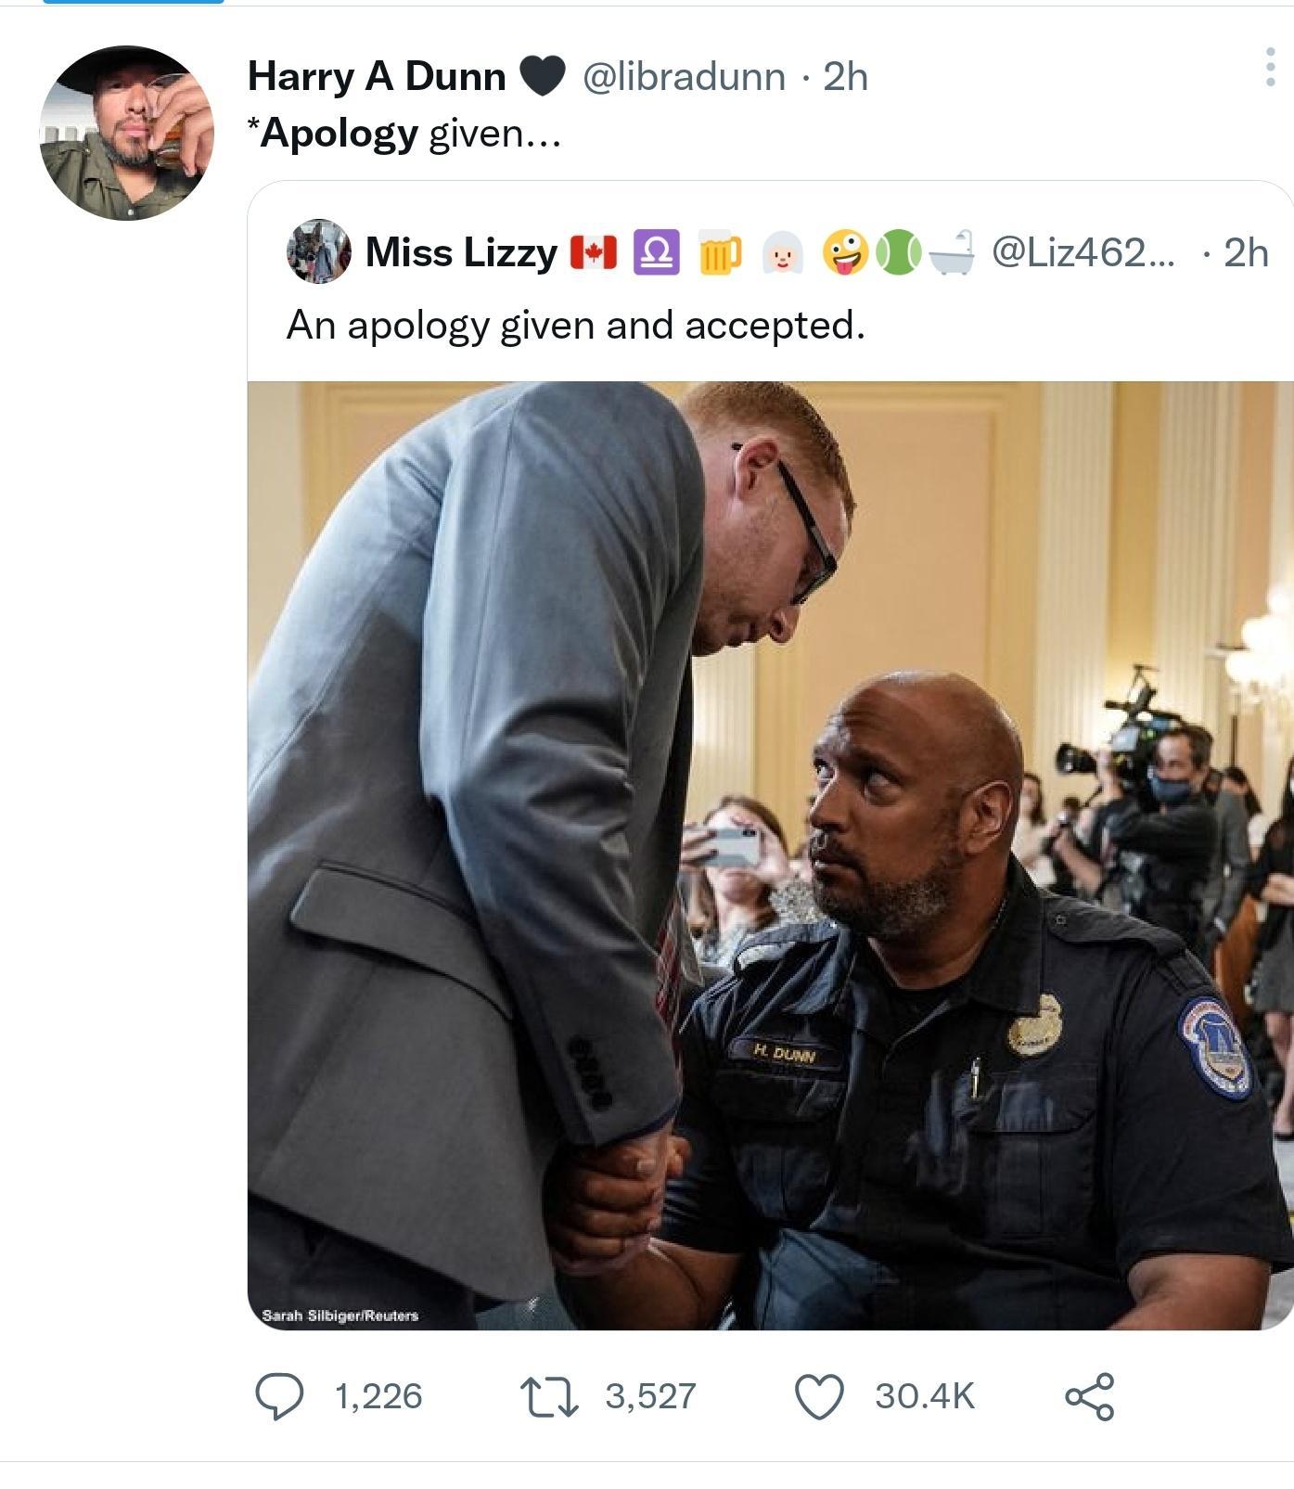Viewport: 1294px width, 1489px height.
Task: Open Harry A Dunn's profile picture
Action: (x=127, y=133)
